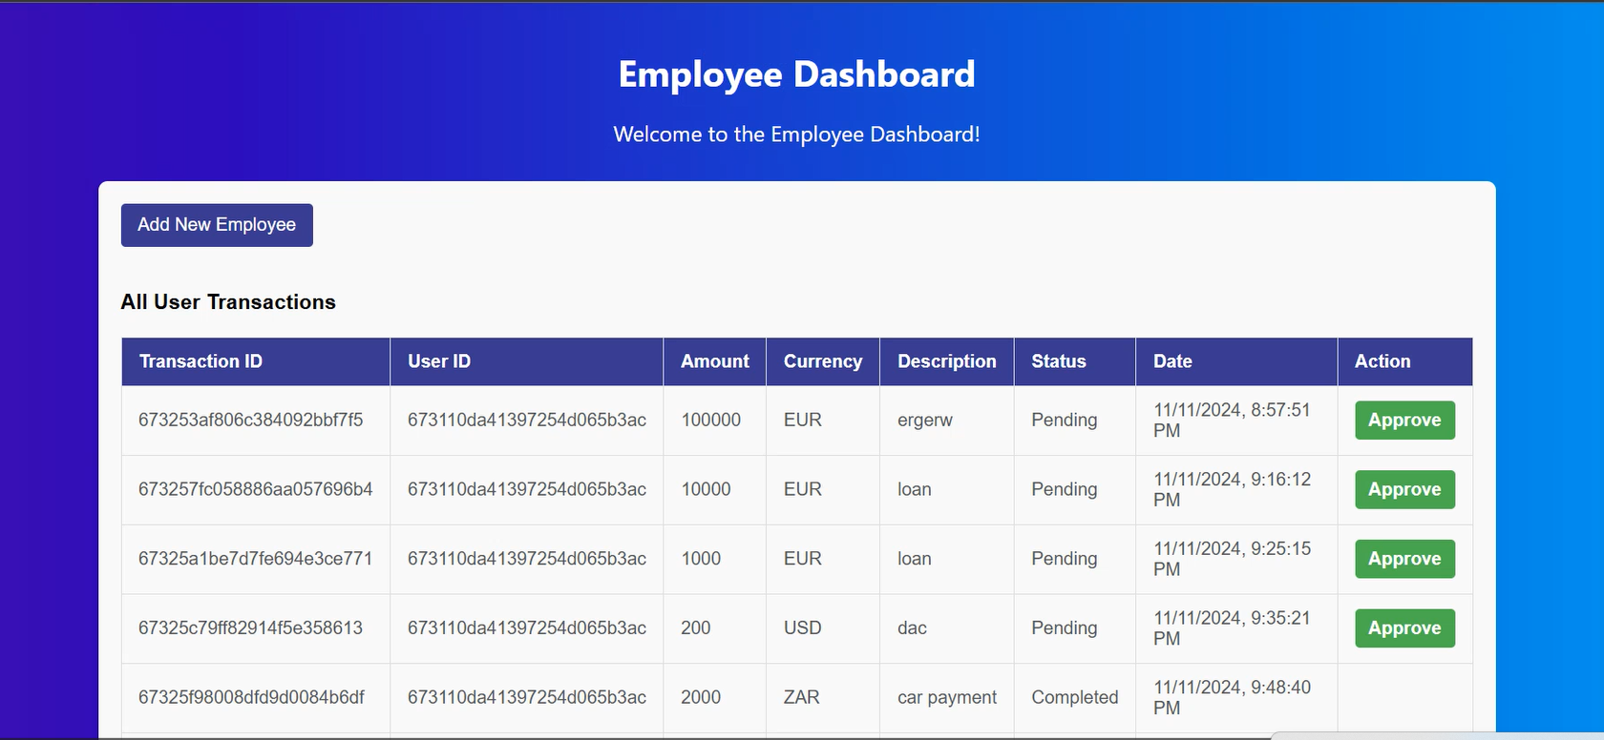This screenshot has width=1604, height=740.
Task: Approve the ergerw 100000 EUR transaction
Action: point(1404,421)
